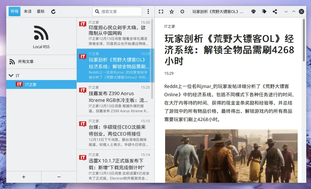This screenshot has width=311, height=189.
Task: Switch to the 未读 filter tab
Action: click(x=28, y=12)
